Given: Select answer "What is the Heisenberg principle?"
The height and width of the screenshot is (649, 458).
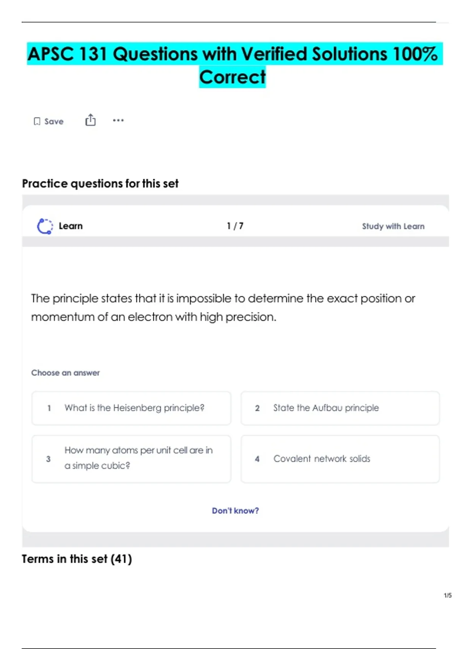Looking at the screenshot, I should point(131,408).
